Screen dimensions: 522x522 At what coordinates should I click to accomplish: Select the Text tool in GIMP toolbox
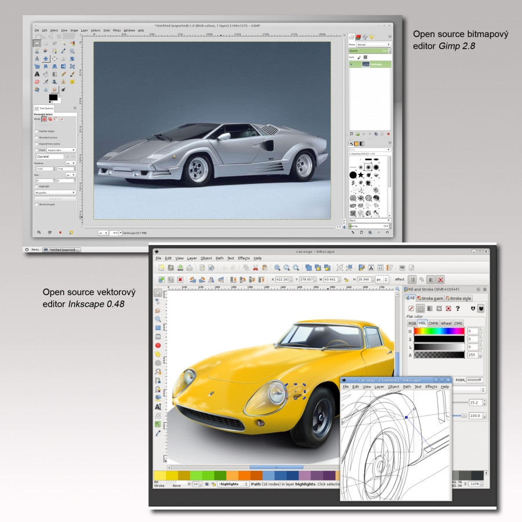(x=37, y=74)
